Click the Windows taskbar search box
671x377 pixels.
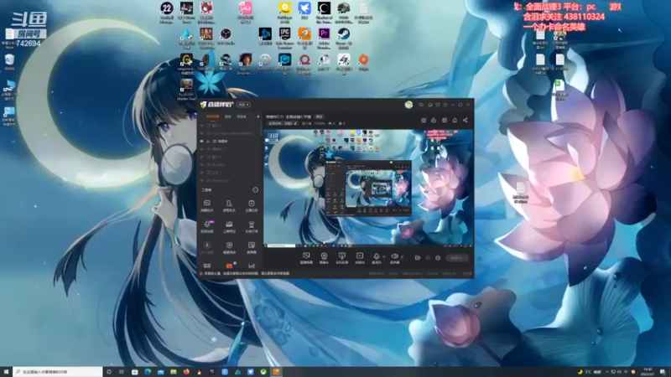[x=57, y=372]
